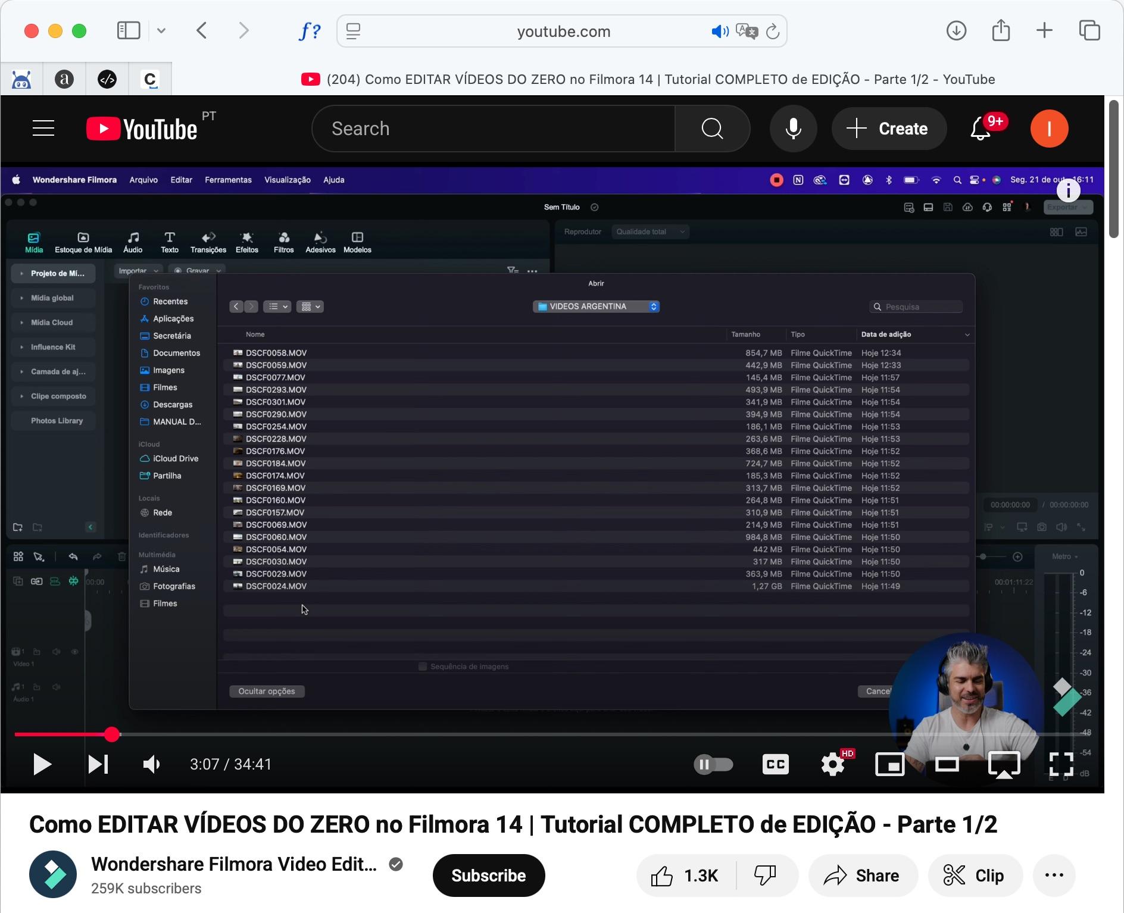Click the DSCF0058.MOV file row
This screenshot has height=913, width=1124.
click(x=596, y=353)
